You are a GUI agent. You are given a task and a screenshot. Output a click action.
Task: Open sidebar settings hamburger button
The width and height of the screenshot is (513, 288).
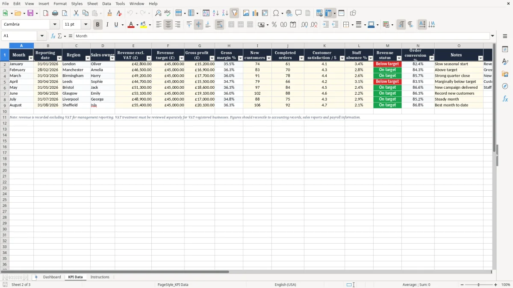(505, 36)
